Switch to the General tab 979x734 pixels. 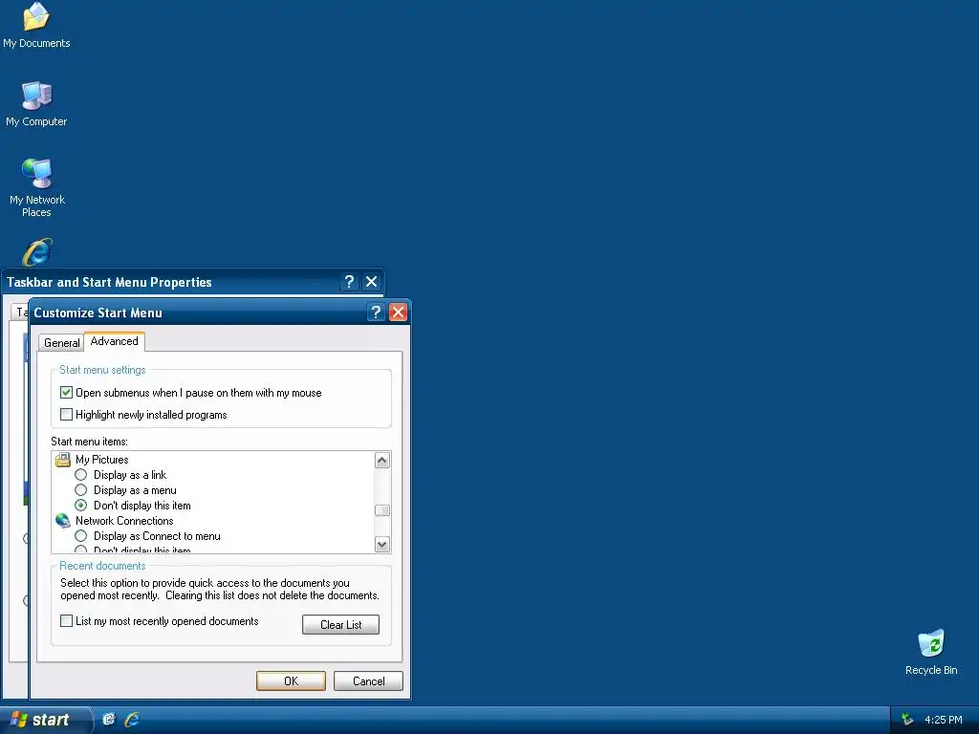[61, 343]
